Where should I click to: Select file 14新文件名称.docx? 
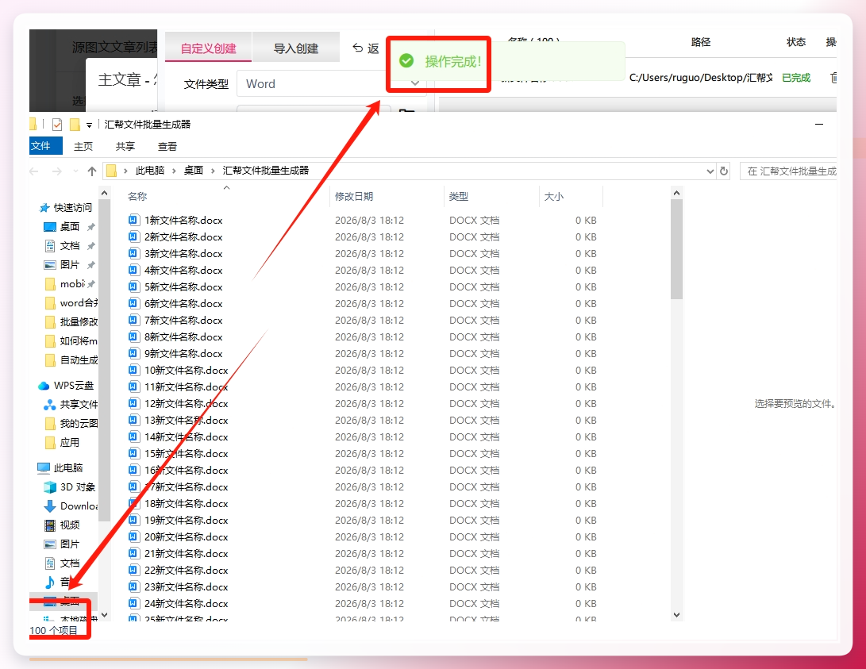186,436
